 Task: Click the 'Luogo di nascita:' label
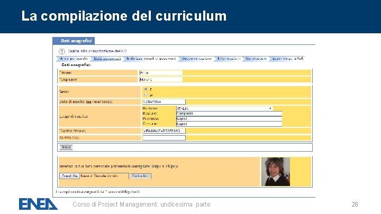tap(74, 116)
